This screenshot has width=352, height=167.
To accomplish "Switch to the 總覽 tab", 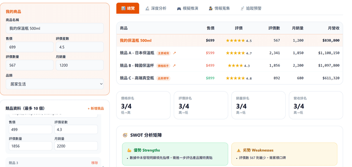I will [128, 8].
